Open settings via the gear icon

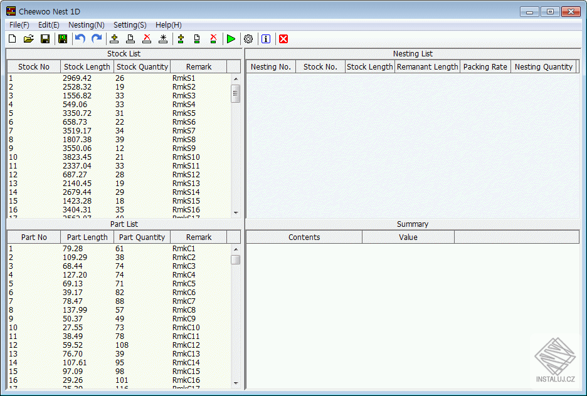tap(248, 39)
